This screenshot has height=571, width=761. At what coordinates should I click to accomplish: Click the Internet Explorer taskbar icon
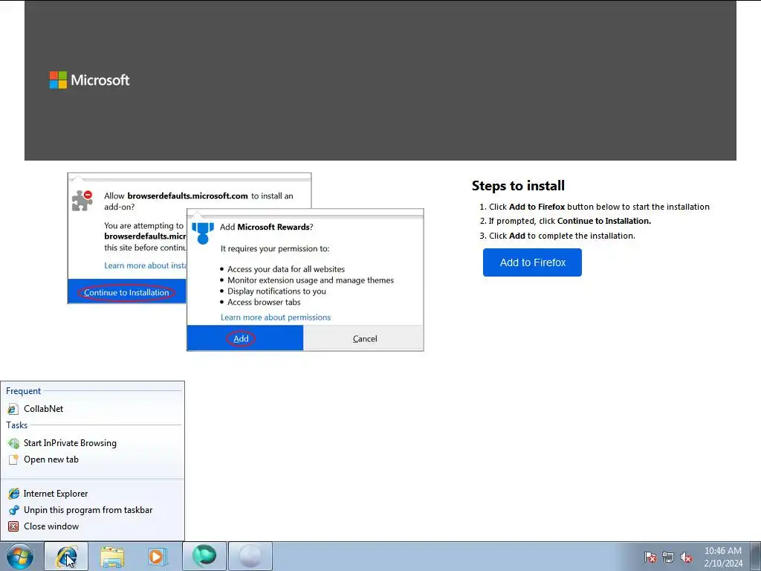pyautogui.click(x=66, y=556)
